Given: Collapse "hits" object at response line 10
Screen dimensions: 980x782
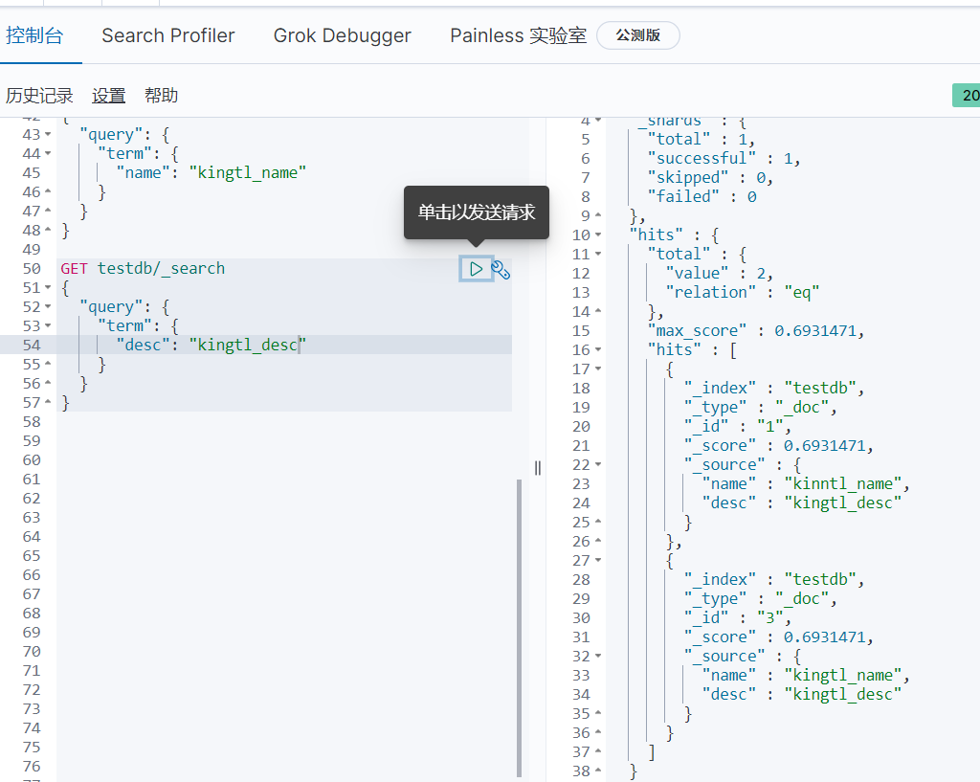Looking at the screenshot, I should tap(599, 235).
